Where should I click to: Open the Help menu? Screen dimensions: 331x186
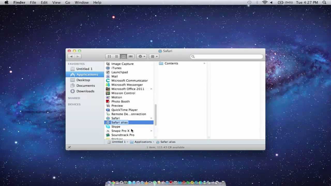pyautogui.click(x=97, y=3)
